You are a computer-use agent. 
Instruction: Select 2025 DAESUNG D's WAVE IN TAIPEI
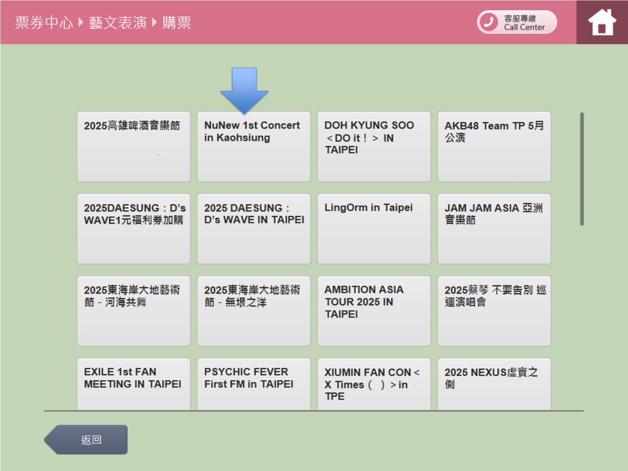point(254,229)
